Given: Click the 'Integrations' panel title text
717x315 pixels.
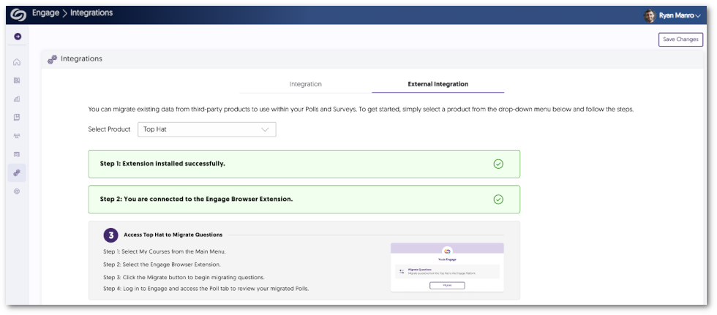Looking at the screenshot, I should [81, 59].
